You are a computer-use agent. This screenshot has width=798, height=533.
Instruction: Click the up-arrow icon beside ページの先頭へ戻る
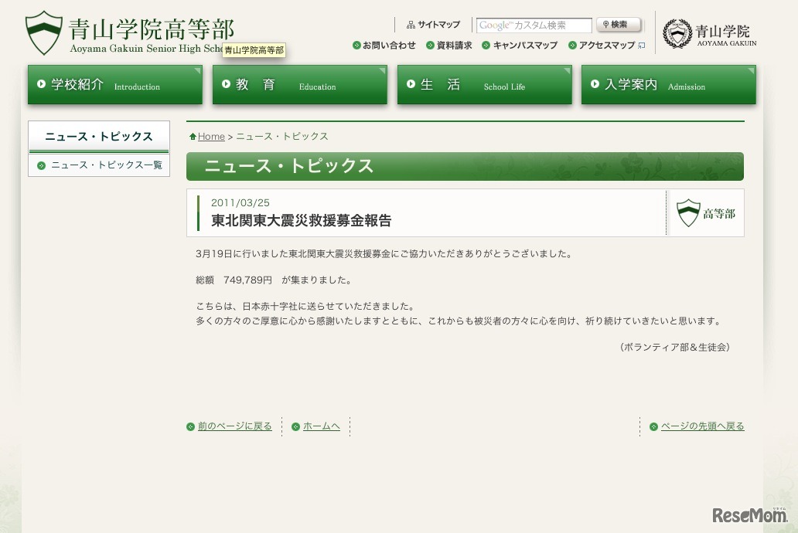click(x=653, y=426)
